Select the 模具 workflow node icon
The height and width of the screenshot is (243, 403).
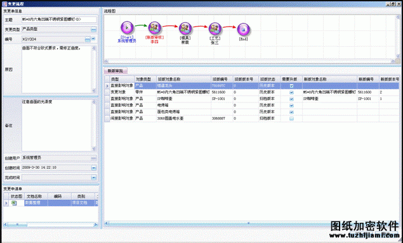tap(185, 28)
